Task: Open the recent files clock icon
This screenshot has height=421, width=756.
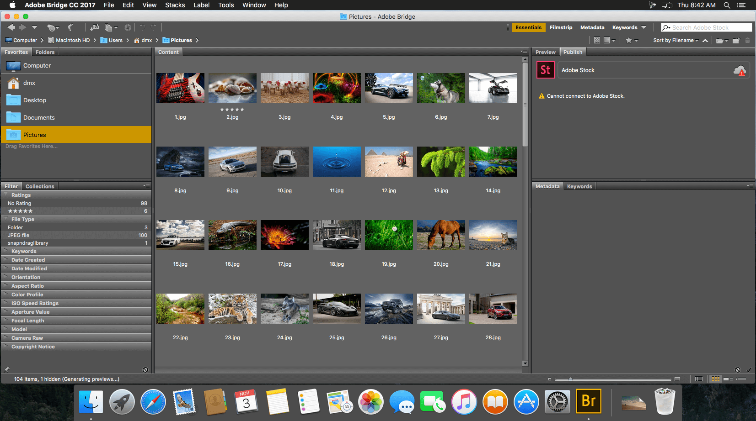Action: (x=53, y=27)
